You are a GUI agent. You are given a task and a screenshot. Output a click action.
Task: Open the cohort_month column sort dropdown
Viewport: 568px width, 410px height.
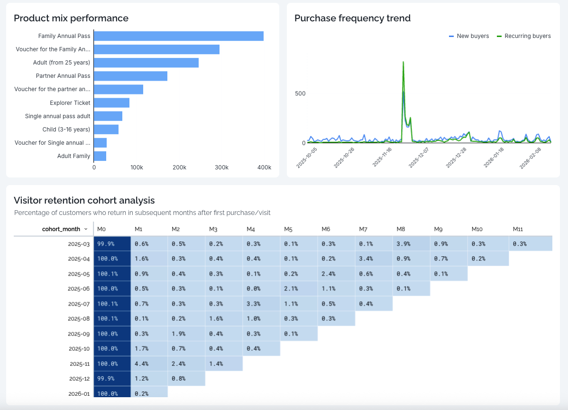point(86,229)
